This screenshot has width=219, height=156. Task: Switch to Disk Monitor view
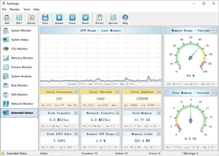click(19, 85)
